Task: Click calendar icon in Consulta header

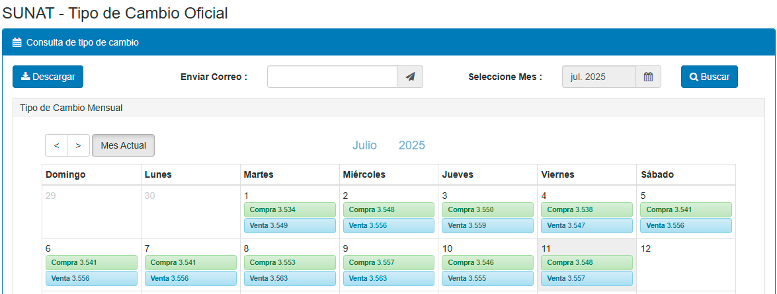Action: [x=17, y=42]
